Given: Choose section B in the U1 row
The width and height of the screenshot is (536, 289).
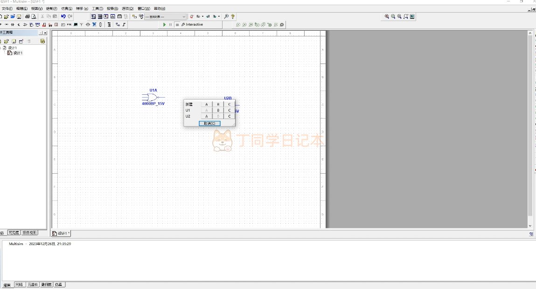Looking at the screenshot, I should click(x=218, y=110).
